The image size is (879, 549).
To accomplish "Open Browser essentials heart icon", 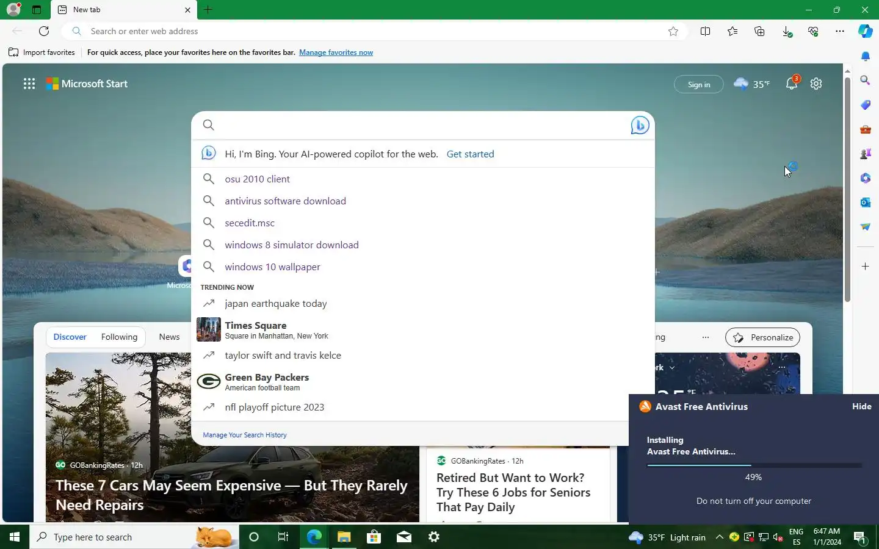I will [813, 31].
